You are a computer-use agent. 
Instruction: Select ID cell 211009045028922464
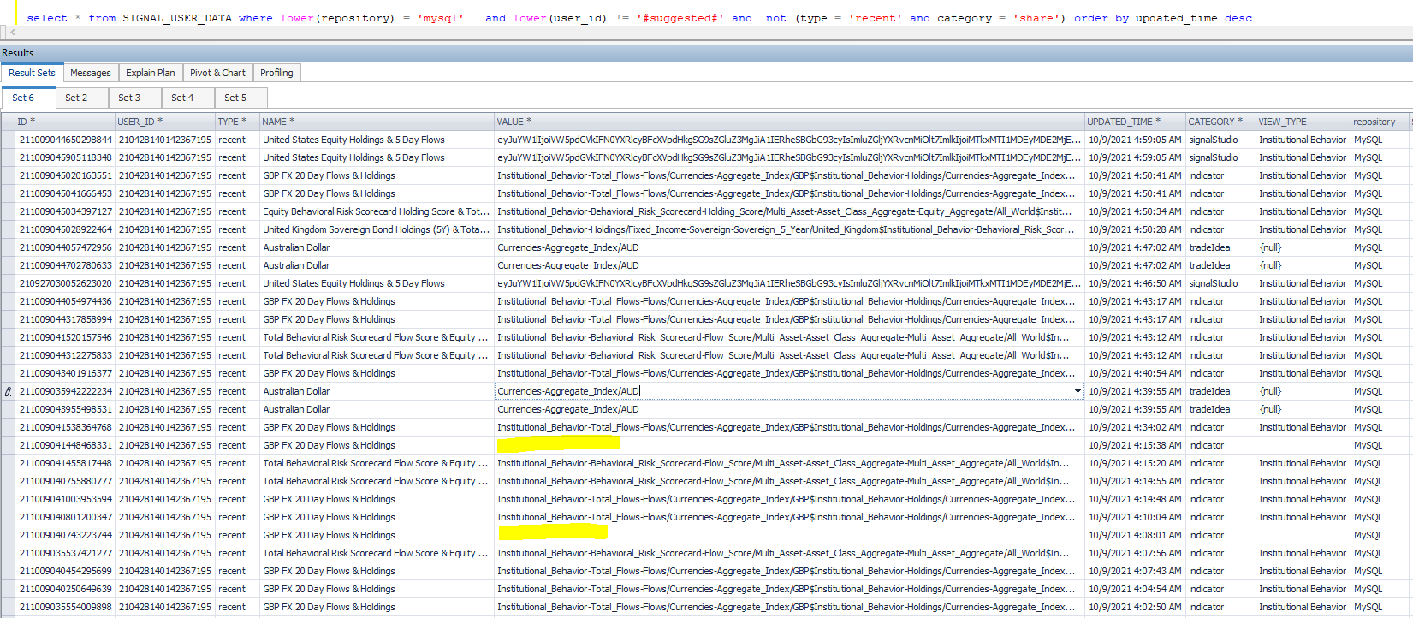pos(66,229)
